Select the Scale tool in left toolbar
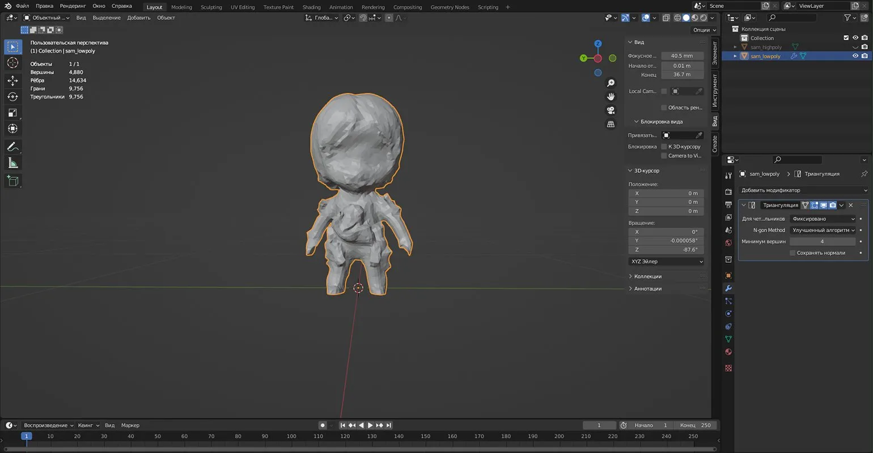Screen dimensions: 873x453 (x=12, y=113)
